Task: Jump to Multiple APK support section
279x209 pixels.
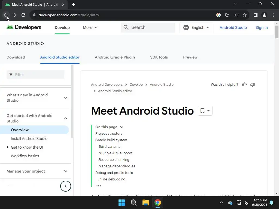Action: 116,153
